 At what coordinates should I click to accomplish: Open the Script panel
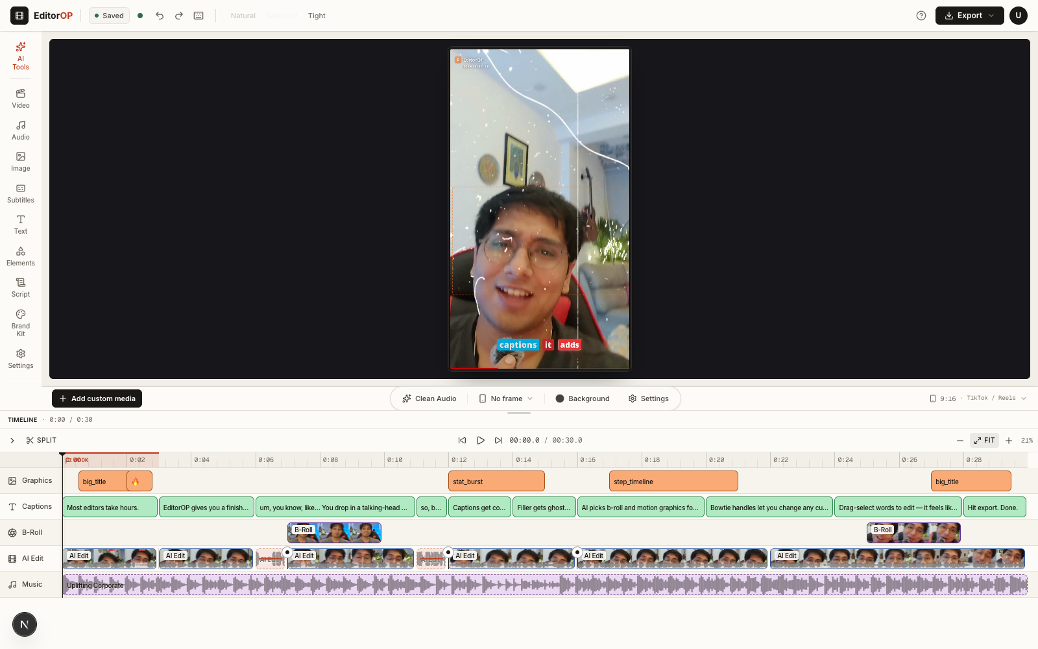(x=21, y=288)
